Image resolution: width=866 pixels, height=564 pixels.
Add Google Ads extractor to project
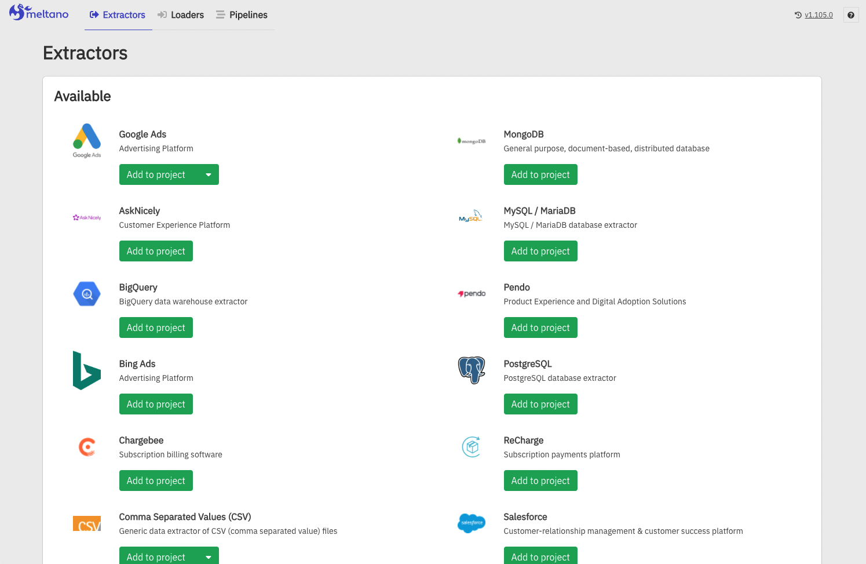156,174
